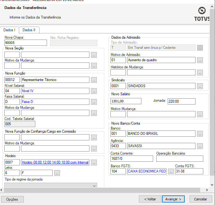Focus the Nova Função code 00012
Screen dimensions: 215x205
click(x=12, y=80)
